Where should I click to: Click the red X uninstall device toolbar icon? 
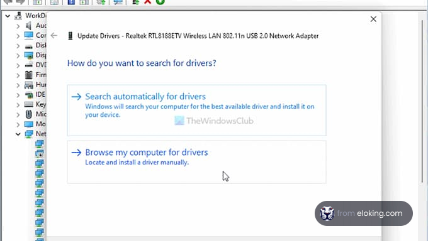click(x=148, y=2)
